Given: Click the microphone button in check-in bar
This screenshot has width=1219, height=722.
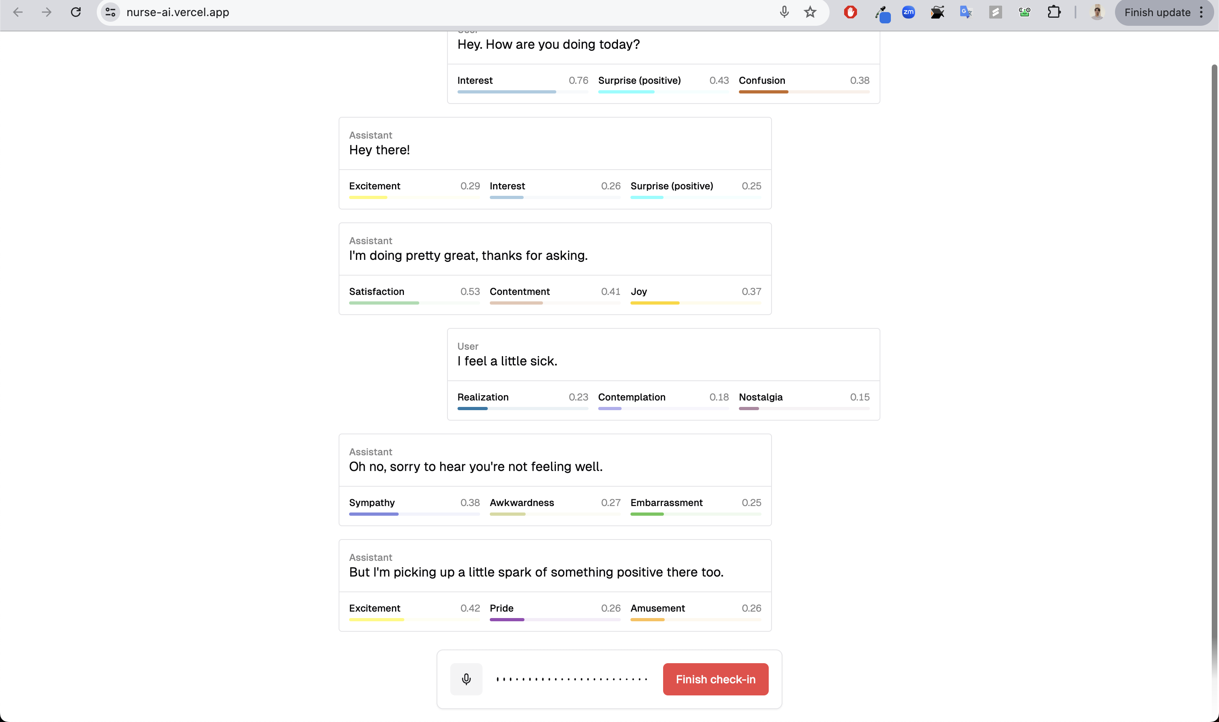Looking at the screenshot, I should [x=466, y=679].
